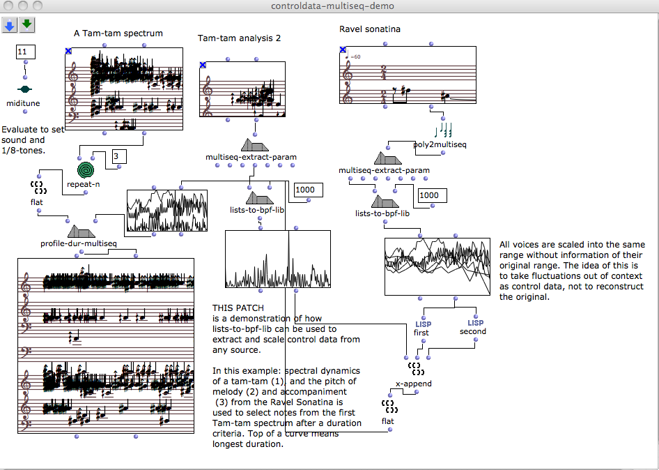
Task: Click the green down-arrow output button
Action: click(26, 26)
